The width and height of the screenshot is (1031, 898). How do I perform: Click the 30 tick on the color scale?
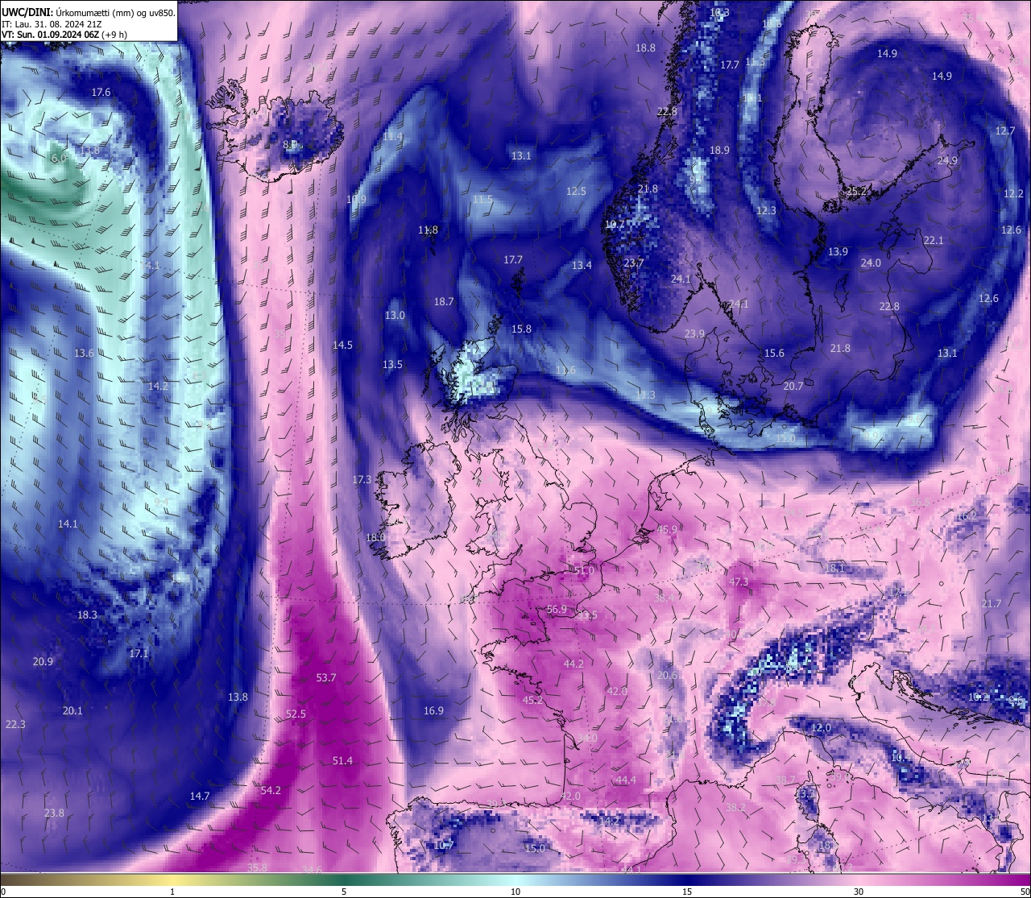tap(859, 892)
